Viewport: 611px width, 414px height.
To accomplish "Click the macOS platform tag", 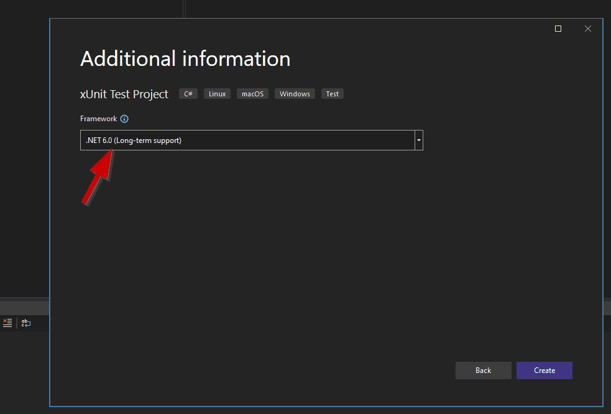I will coord(252,94).
